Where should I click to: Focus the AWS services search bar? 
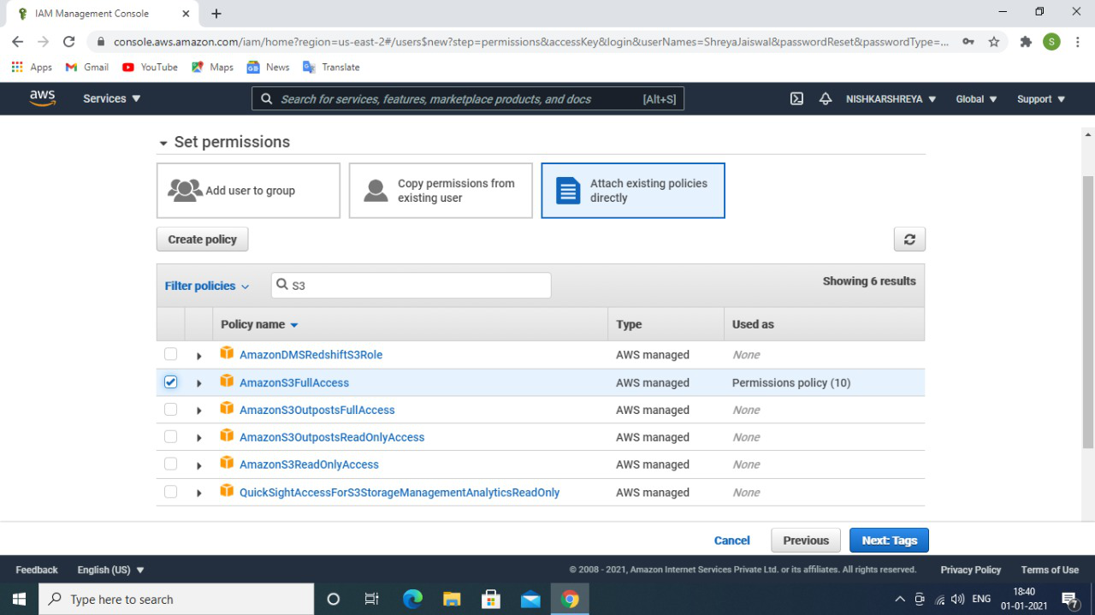[x=468, y=99]
